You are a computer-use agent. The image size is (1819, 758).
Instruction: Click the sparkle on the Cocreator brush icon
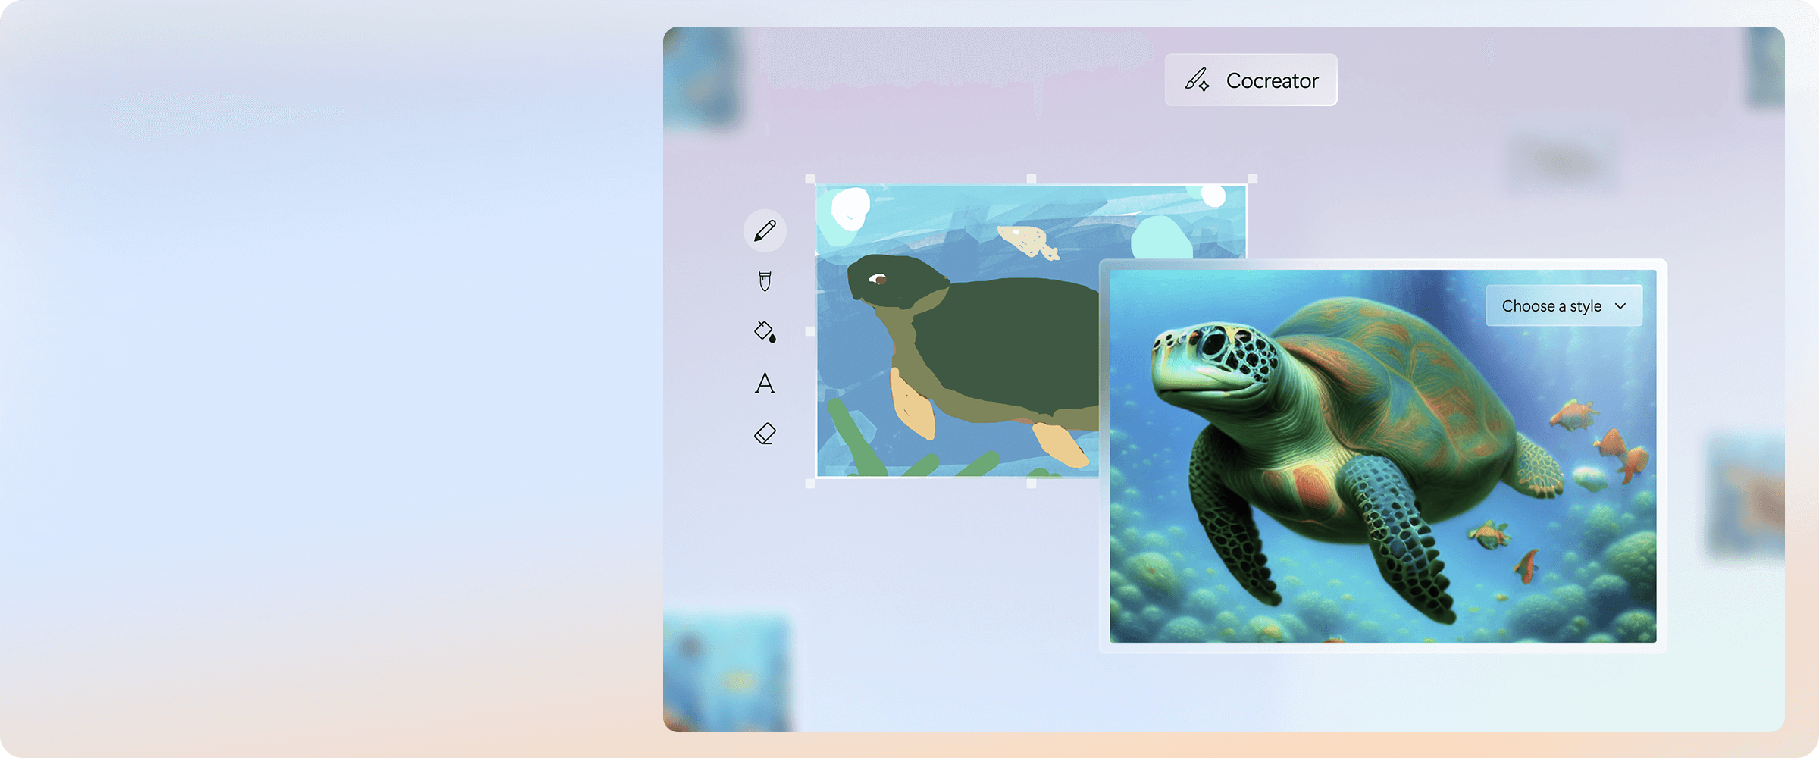(x=1205, y=87)
